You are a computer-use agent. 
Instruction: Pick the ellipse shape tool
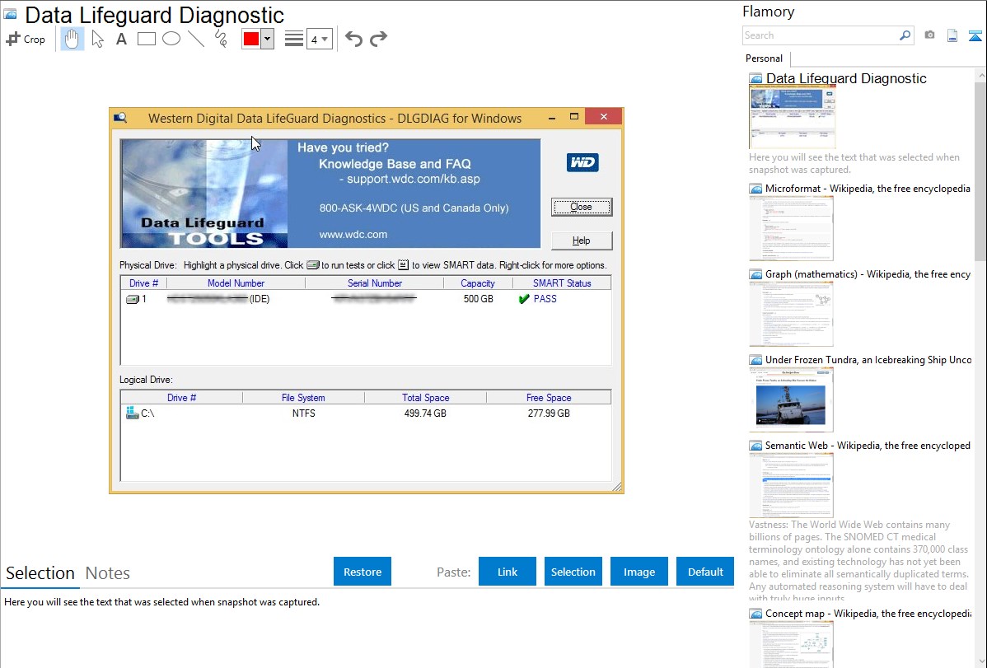click(171, 39)
